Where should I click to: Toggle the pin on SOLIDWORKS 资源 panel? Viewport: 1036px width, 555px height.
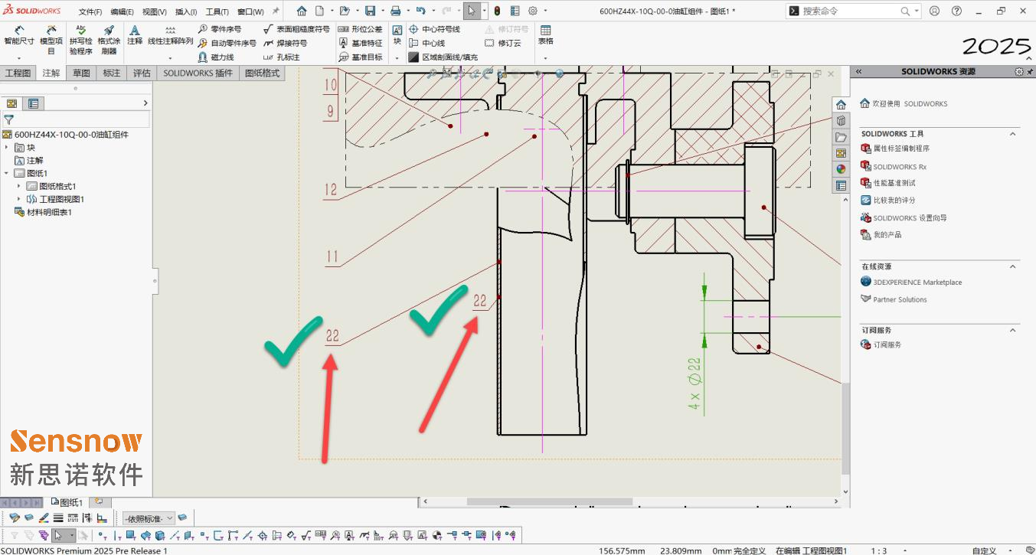pyautogui.click(x=1028, y=71)
